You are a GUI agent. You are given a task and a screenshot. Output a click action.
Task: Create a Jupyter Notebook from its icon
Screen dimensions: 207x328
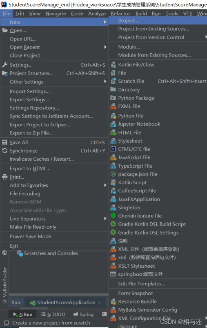(113, 124)
